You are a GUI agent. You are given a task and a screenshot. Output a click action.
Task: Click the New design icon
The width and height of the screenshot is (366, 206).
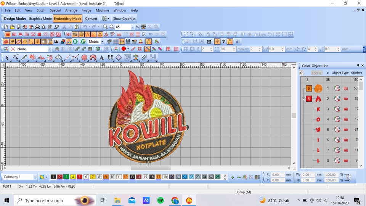6,27
